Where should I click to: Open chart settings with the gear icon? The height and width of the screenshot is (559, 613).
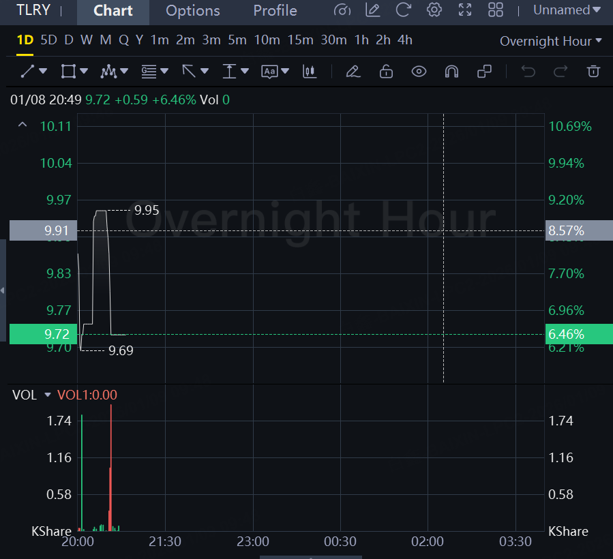click(x=434, y=10)
